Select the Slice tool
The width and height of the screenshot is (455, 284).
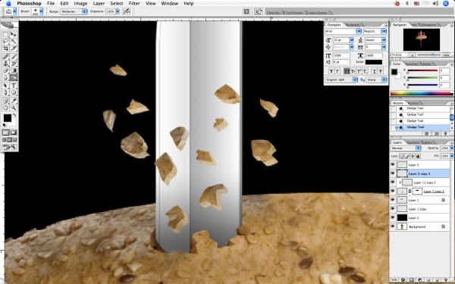[x=14, y=48]
